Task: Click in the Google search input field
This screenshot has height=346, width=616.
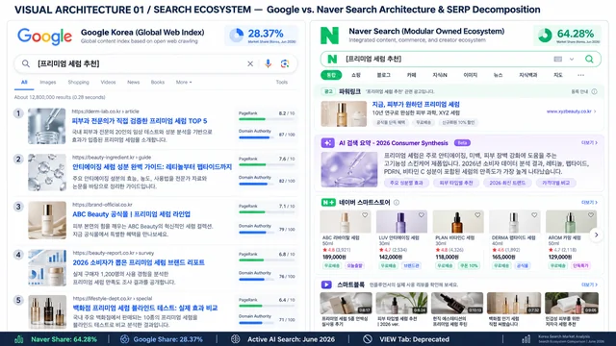Action: [155, 63]
